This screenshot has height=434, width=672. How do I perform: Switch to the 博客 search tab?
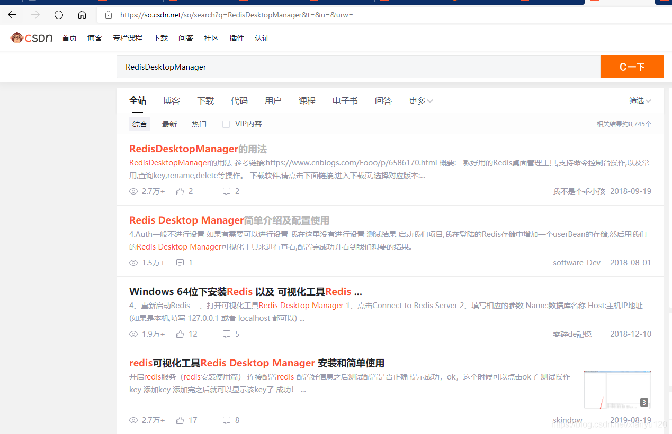click(172, 100)
